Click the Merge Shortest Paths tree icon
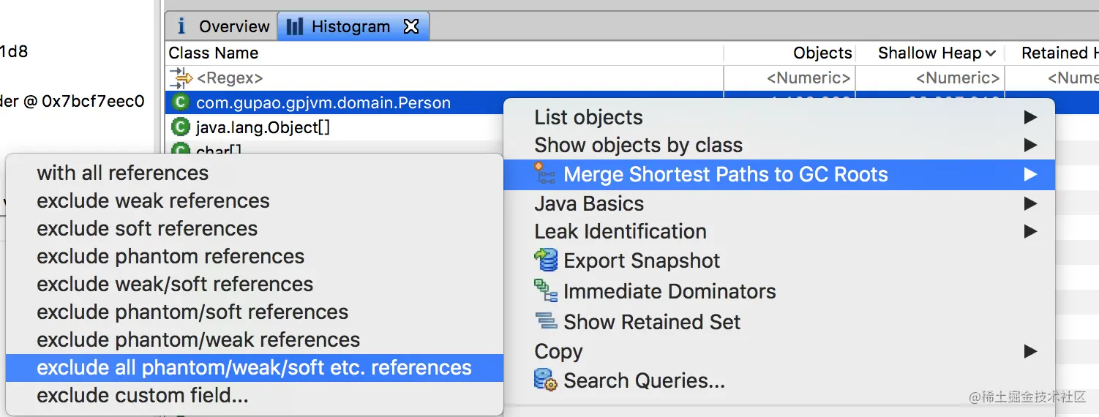 tap(545, 174)
